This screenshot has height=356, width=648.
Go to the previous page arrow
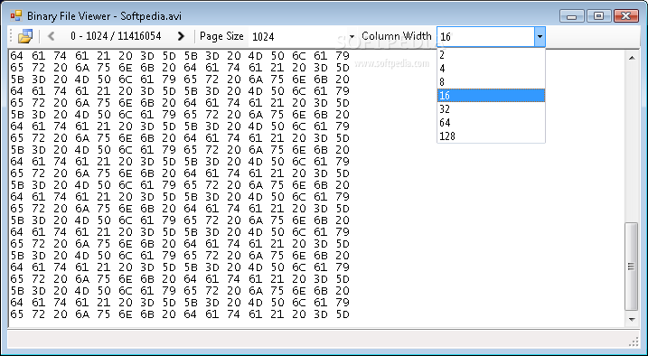(51, 36)
